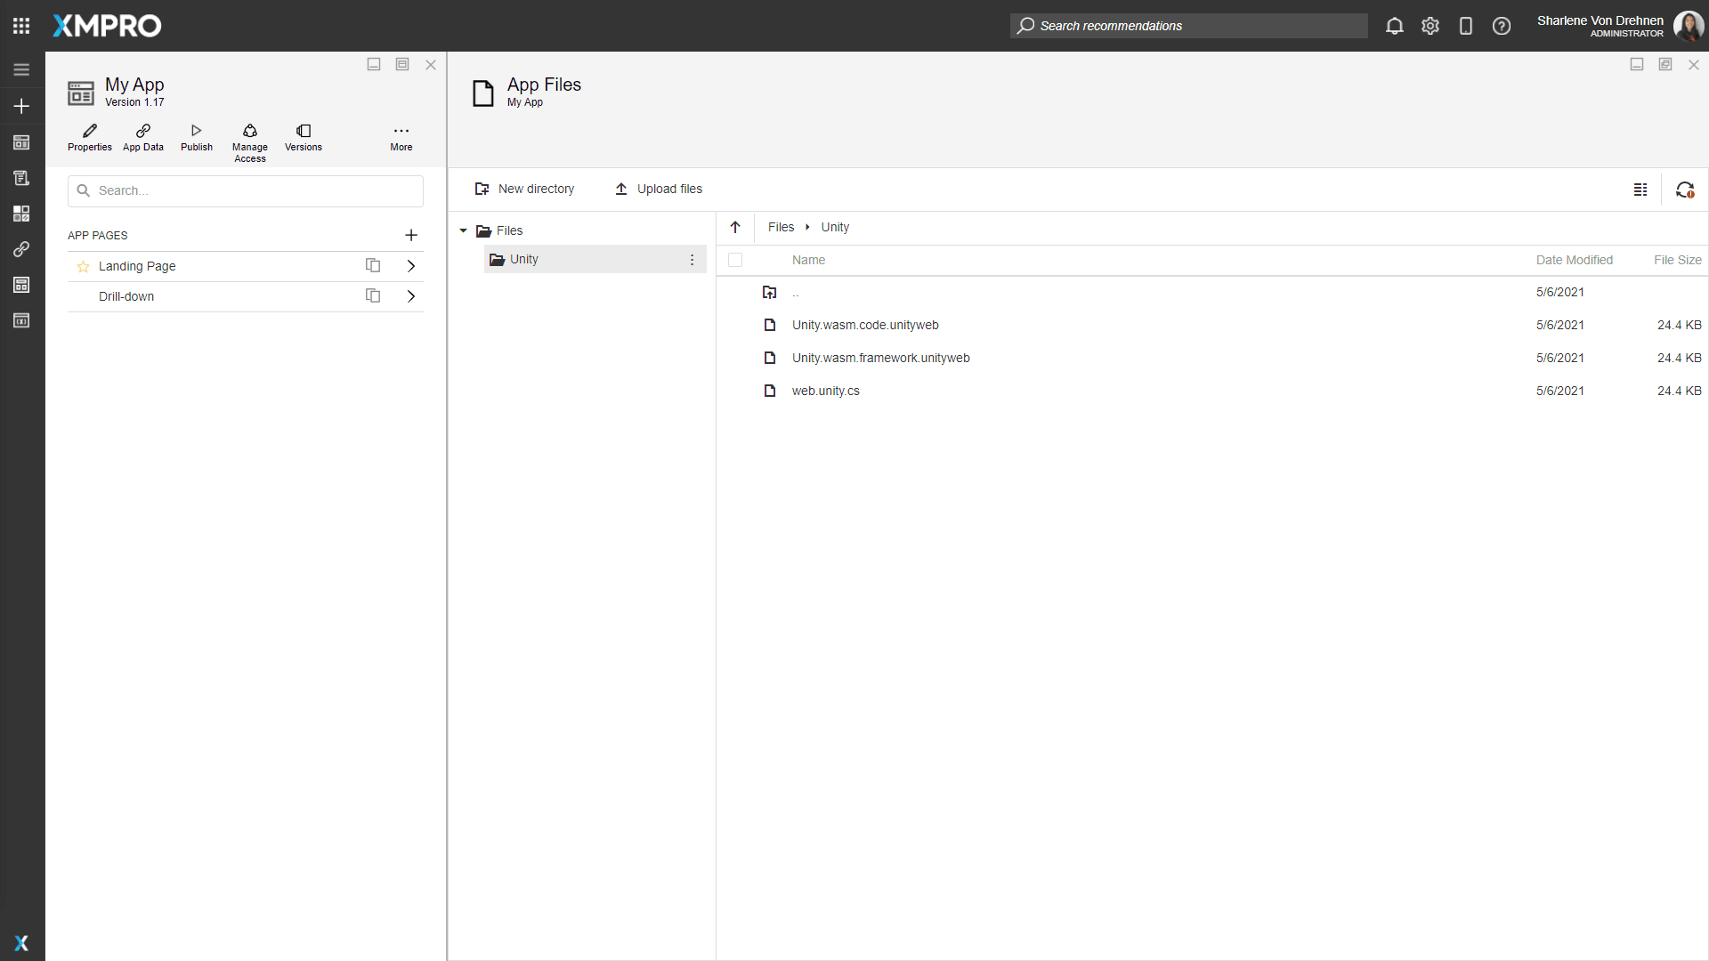Tick the select-all files checkbox
This screenshot has height=961, width=1709.
(x=735, y=260)
